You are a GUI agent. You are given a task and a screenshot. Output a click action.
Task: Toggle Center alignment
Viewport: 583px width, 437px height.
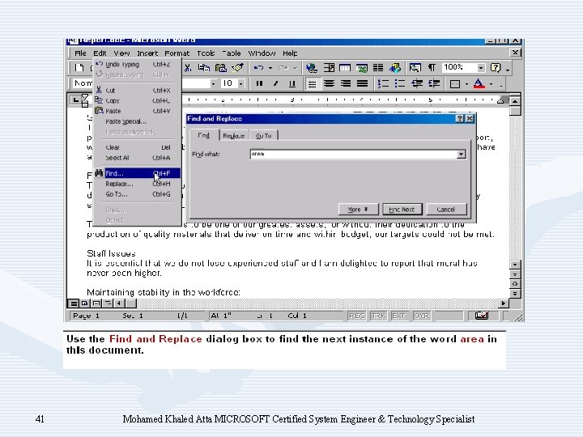pyautogui.click(x=329, y=83)
